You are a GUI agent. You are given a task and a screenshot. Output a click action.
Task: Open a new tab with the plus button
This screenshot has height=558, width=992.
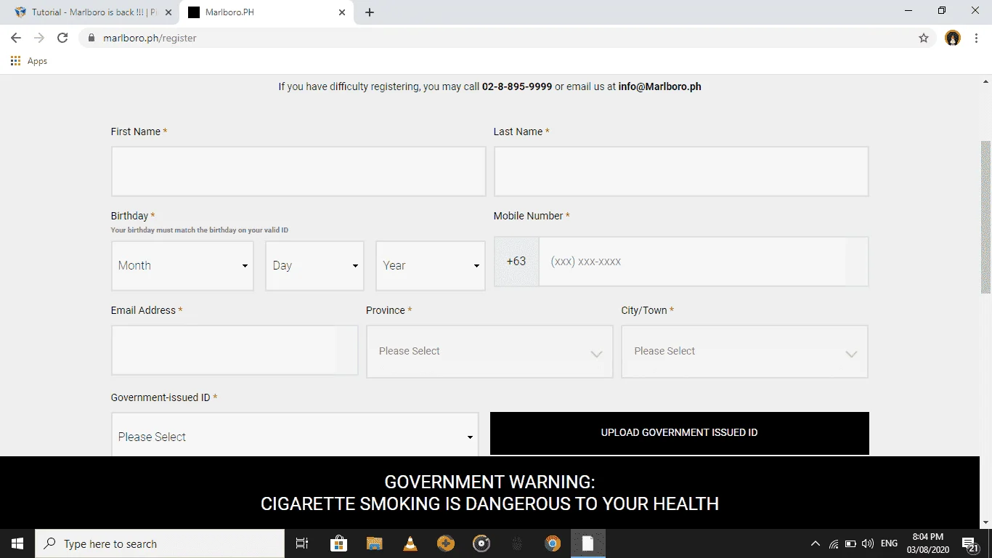[x=370, y=12]
